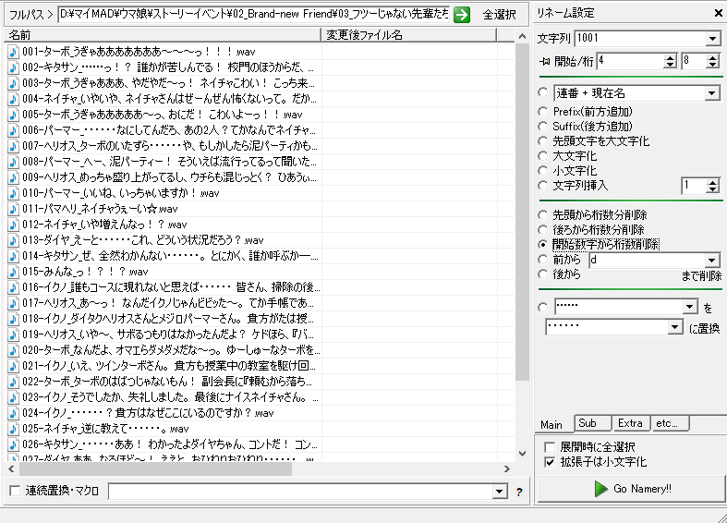Image resolution: width=727 pixels, height=523 pixels.
Task: Click the audio icon of file 005-ターボ
Action: click(x=13, y=115)
